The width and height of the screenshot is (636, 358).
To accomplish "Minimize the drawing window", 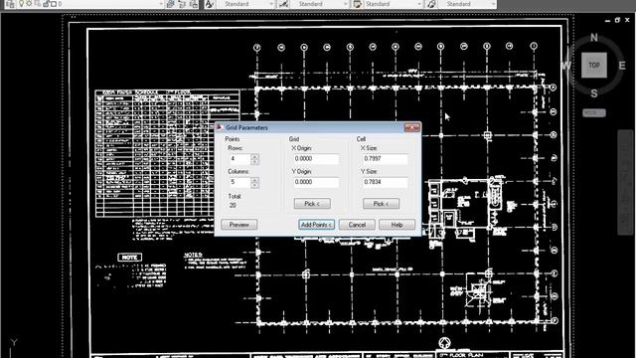I will (x=607, y=20).
